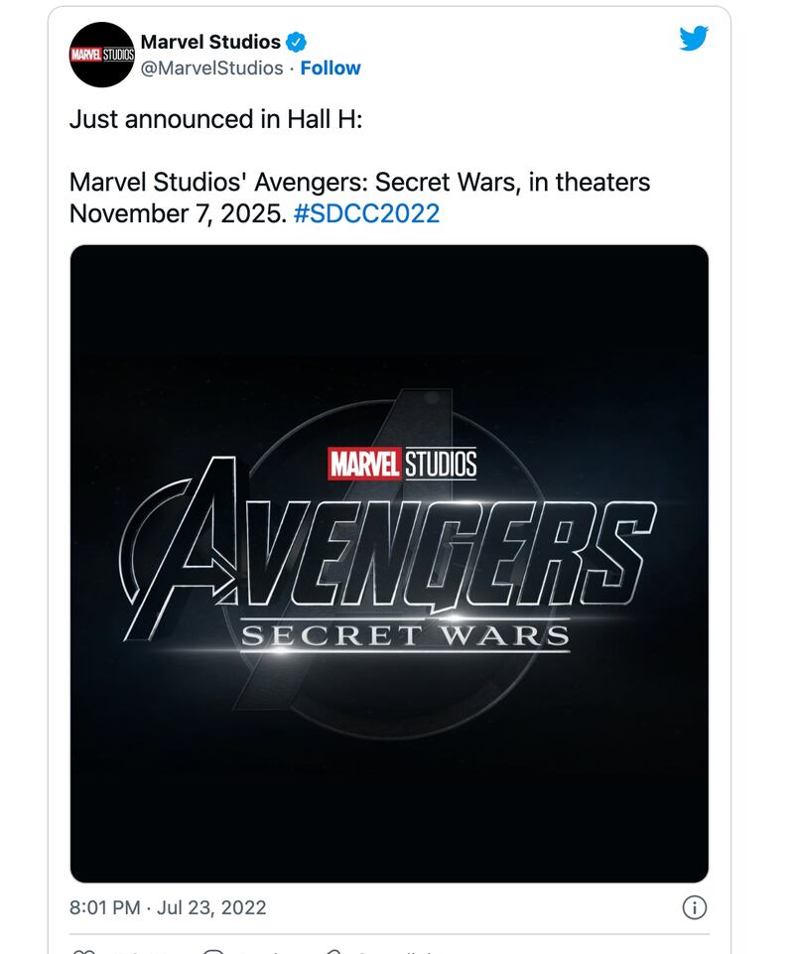Open the tweet info circle icon
This screenshot has width=794, height=954.
694,907
